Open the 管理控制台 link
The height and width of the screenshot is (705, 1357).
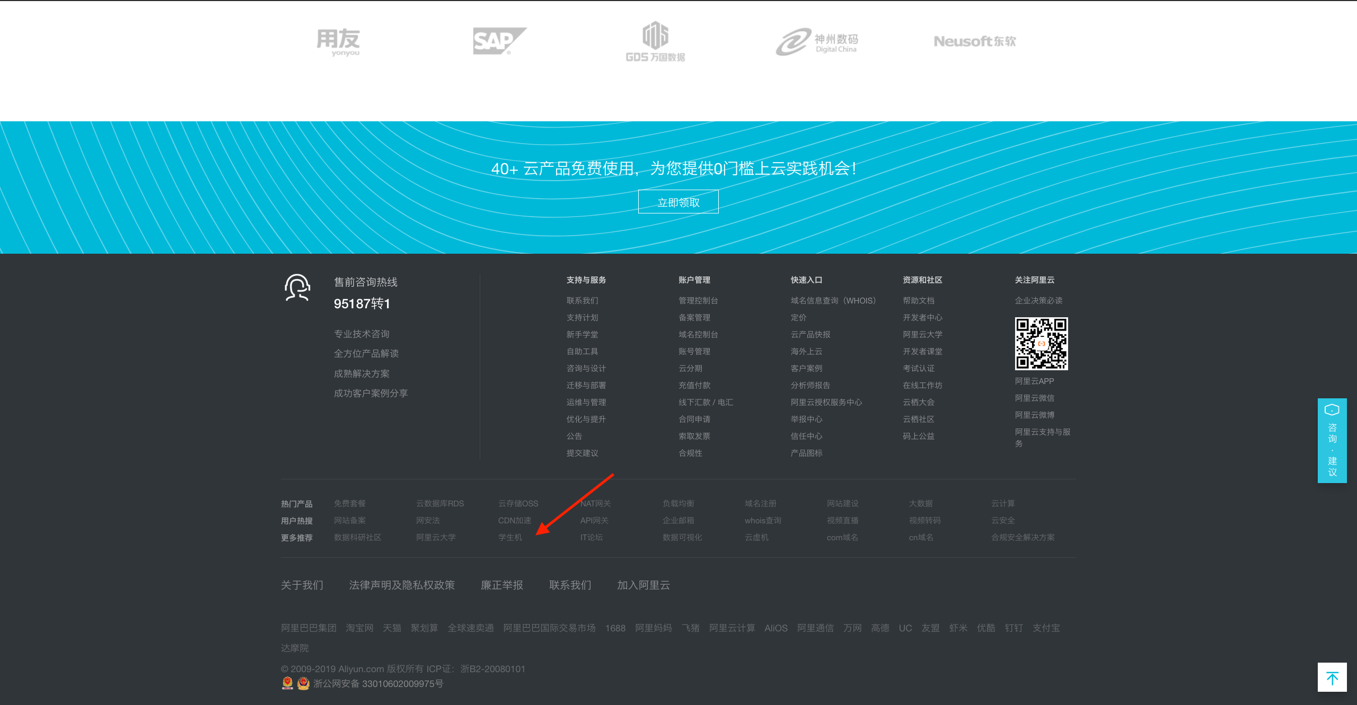click(698, 301)
